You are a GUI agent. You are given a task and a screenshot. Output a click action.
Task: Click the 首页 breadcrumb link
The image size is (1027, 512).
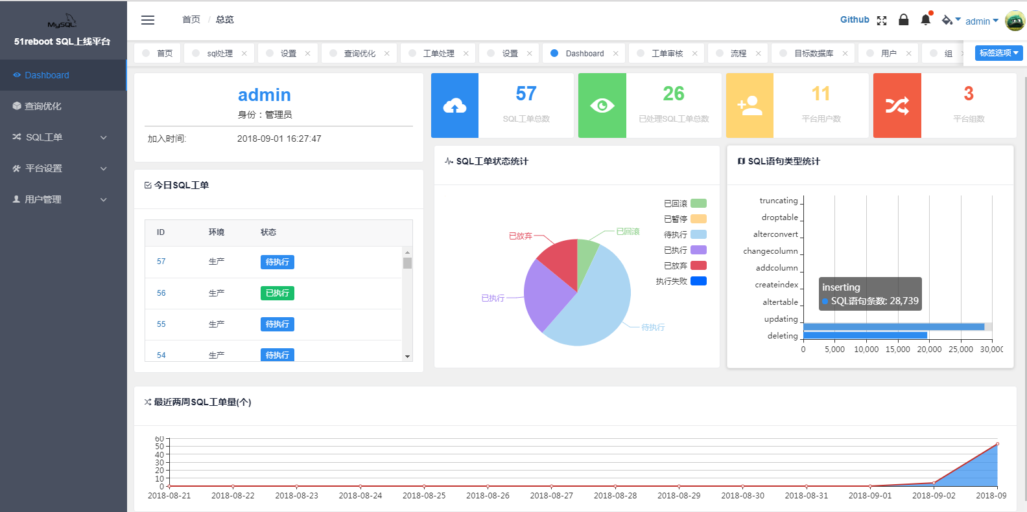191,20
